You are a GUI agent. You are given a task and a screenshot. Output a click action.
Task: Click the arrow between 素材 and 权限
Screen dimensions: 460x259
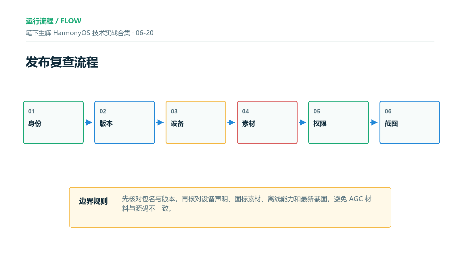(303, 123)
